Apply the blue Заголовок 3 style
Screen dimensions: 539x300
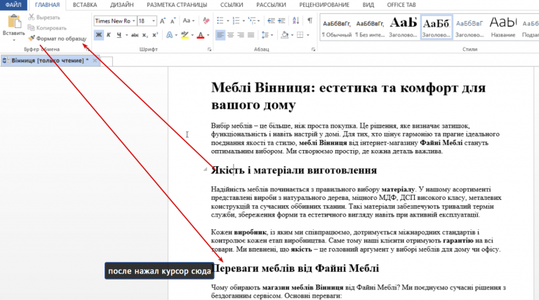click(x=470, y=27)
